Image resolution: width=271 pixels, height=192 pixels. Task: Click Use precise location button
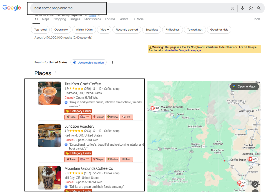point(88,62)
